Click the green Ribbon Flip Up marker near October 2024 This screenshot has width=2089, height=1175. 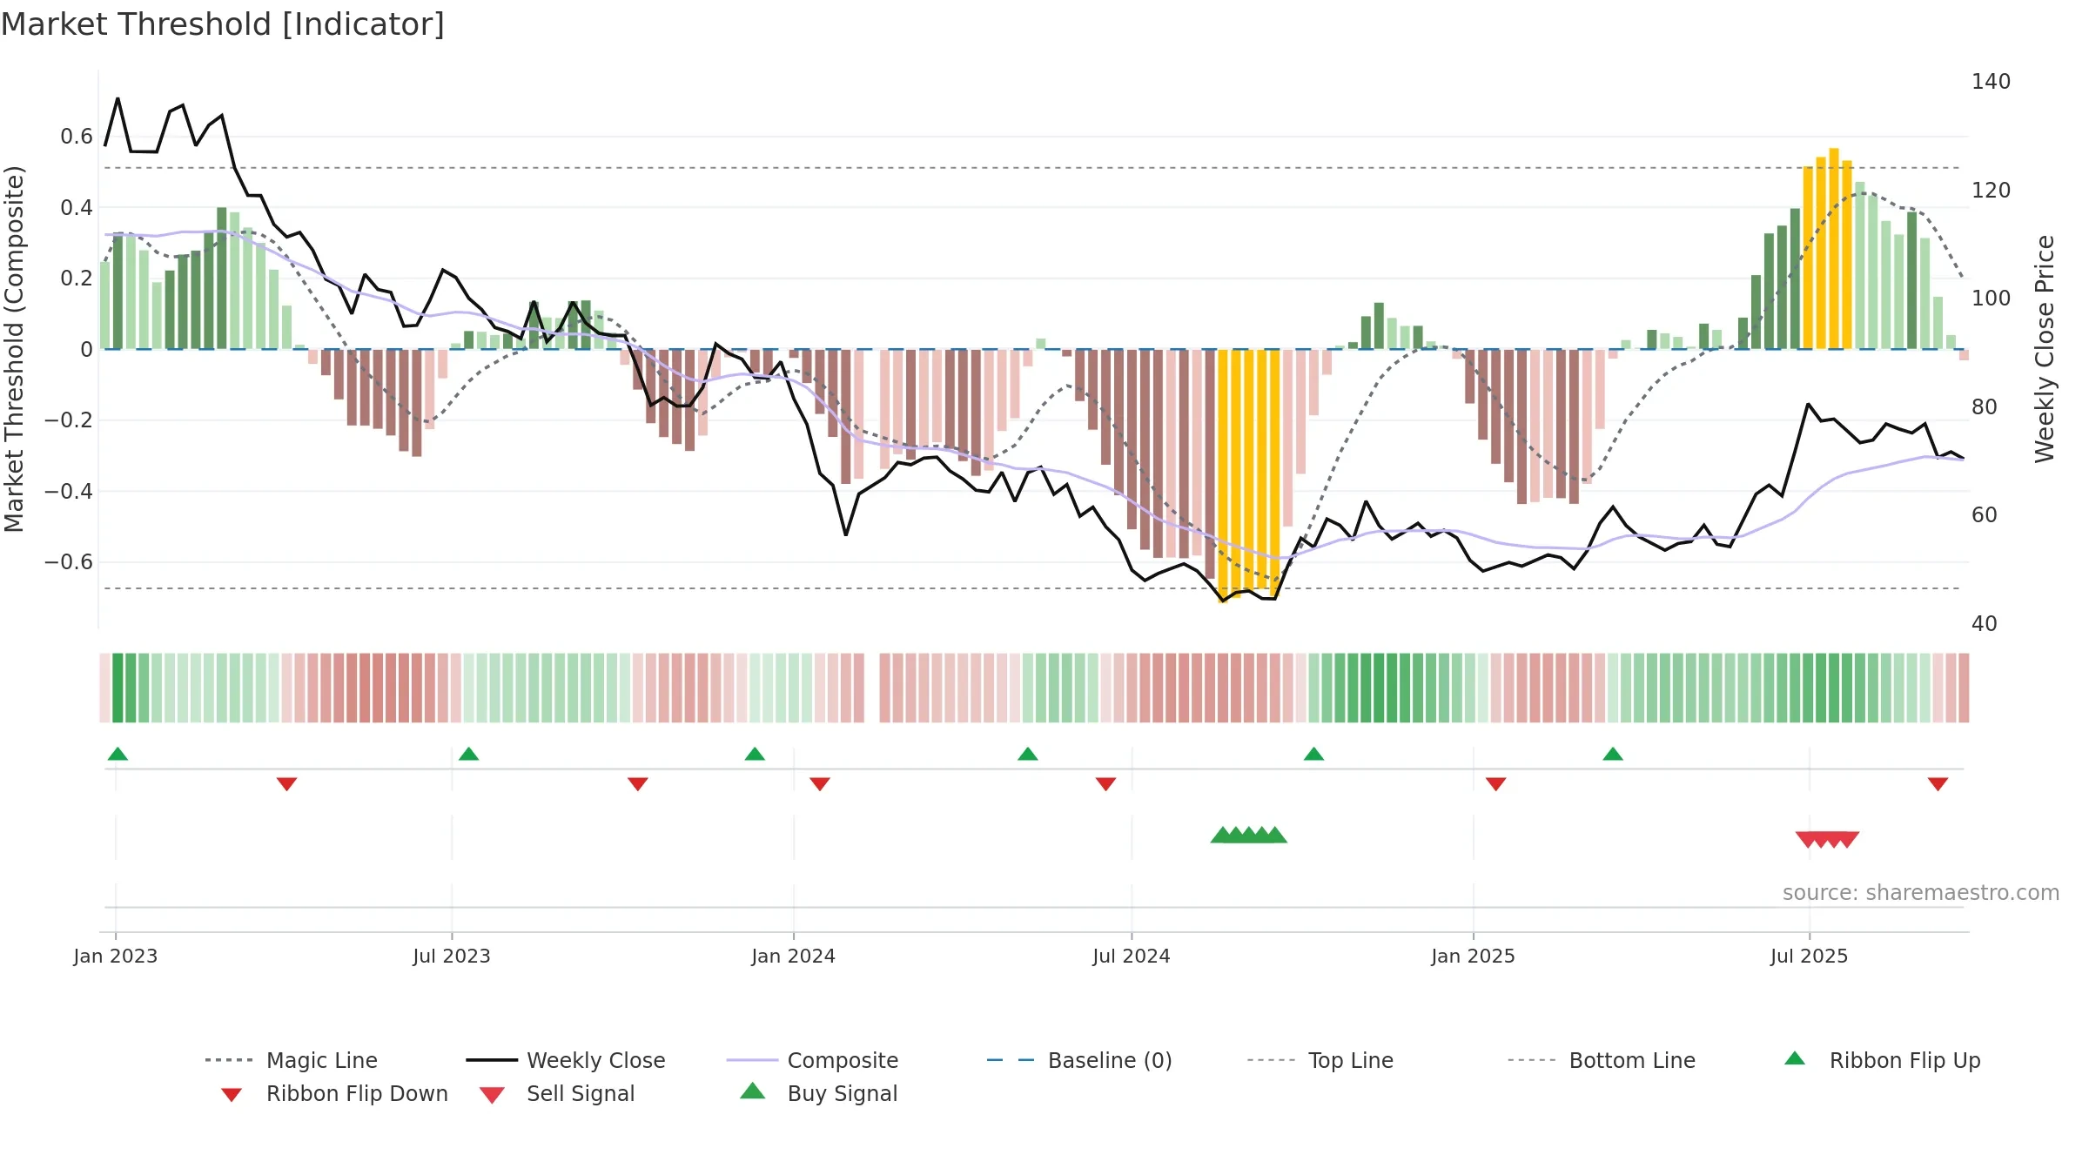1313,754
